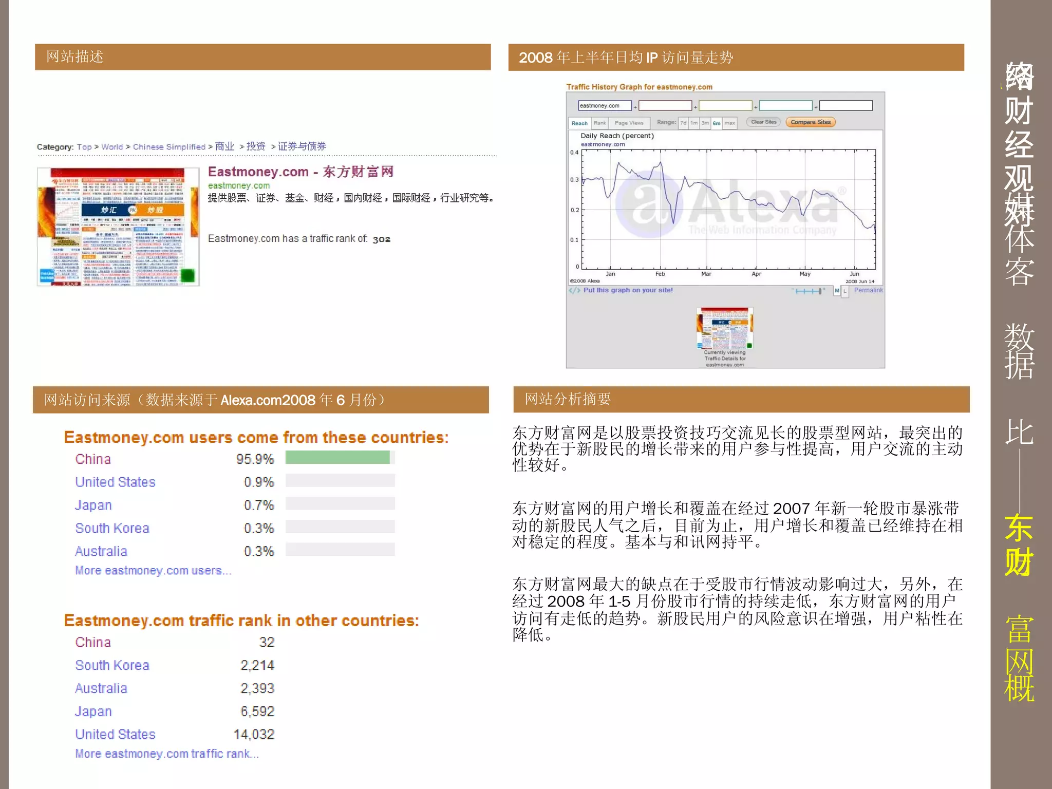Click the Eastmoney homepage screenshot thumbnail
Viewport: 1052px width, 789px height.
click(x=118, y=227)
